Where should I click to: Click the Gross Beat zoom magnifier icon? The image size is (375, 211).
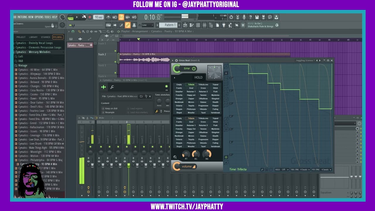coord(175,157)
